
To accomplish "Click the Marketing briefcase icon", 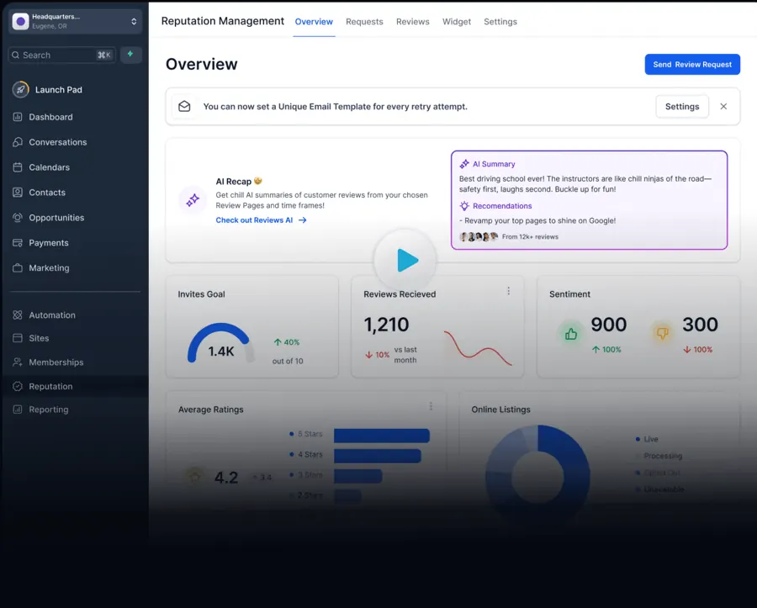I will pyautogui.click(x=18, y=267).
